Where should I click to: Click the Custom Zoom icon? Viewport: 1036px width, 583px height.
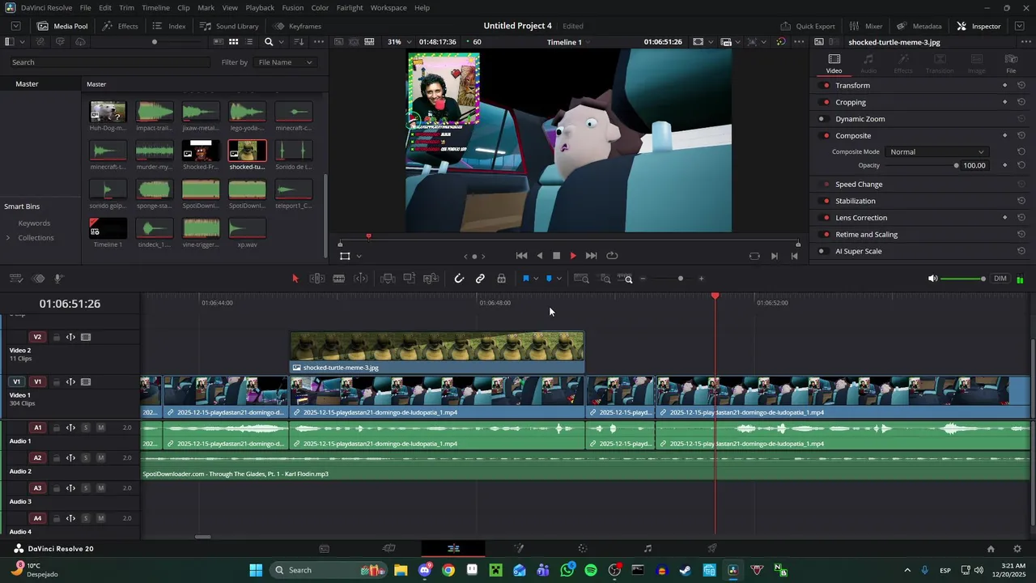(x=624, y=279)
